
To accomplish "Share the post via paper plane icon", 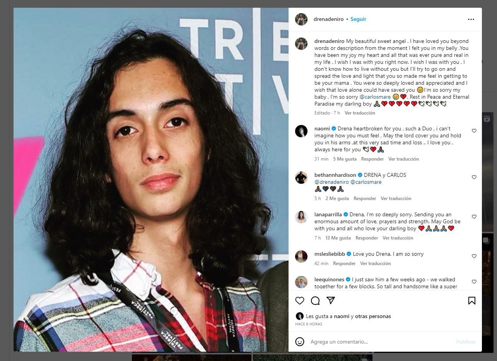I will click(331, 301).
